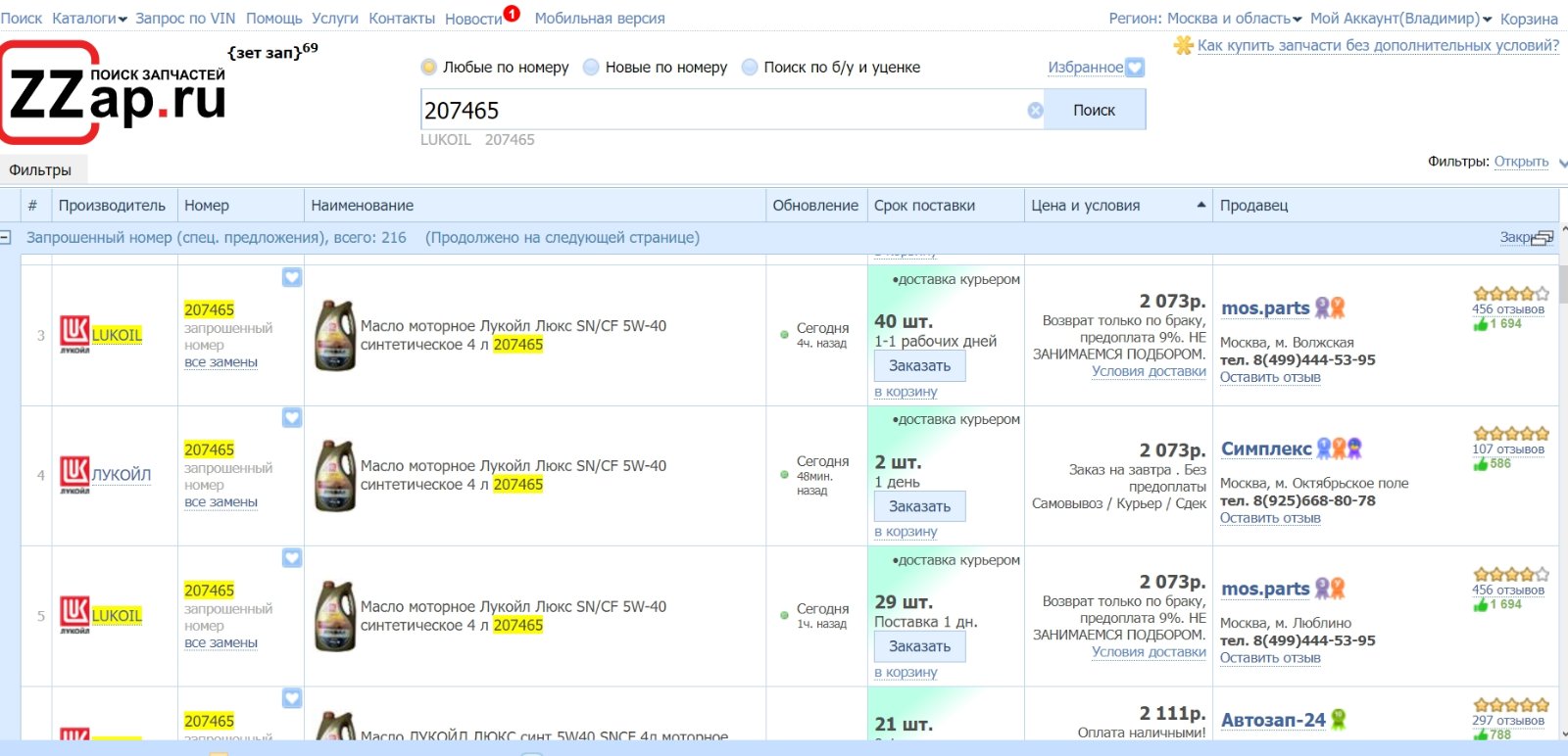
Task: Open 'Условия доставки' link in row 3
Action: click(x=1149, y=371)
